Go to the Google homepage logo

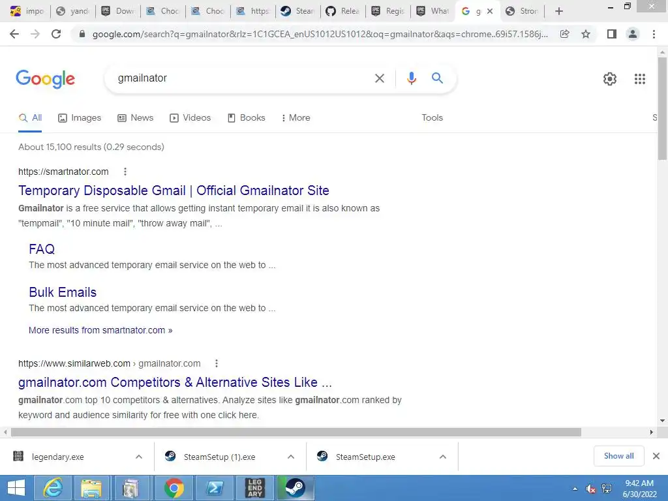45,79
